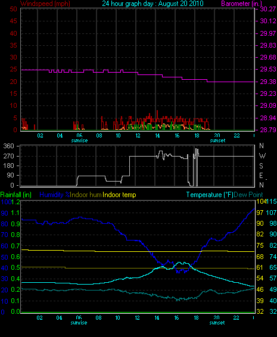Image resolution: width=277 pixels, height=337 pixels.
Task: Click the W compass label beside direction graph
Action: tap(262, 156)
